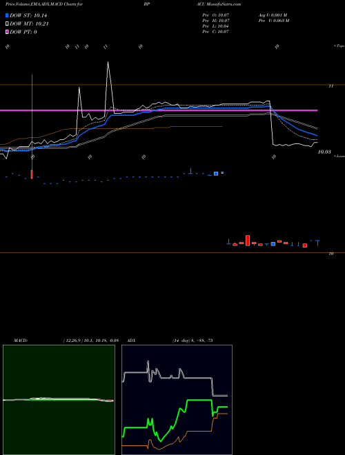Viewport: 345px width, 455px height.
Task: Select the 'DOW MT: 10.21' legend text
Action: click(x=29, y=24)
